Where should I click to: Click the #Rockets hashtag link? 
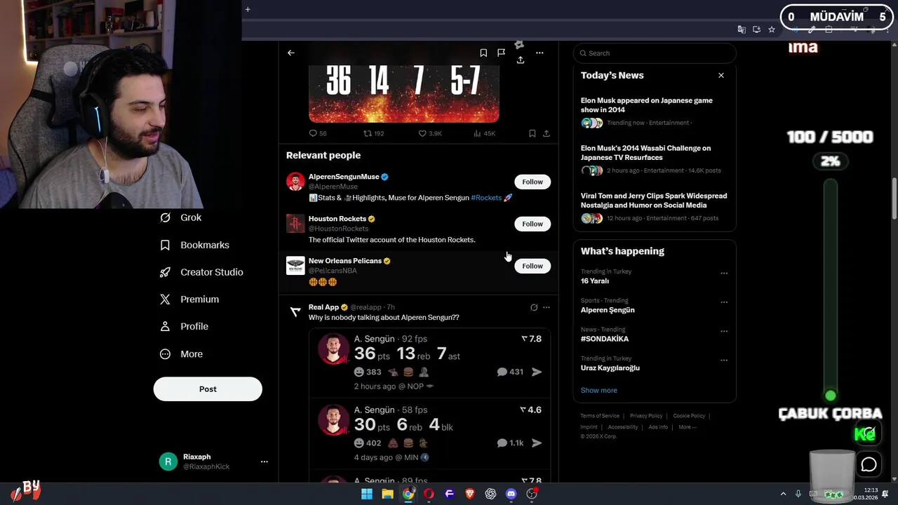point(486,198)
